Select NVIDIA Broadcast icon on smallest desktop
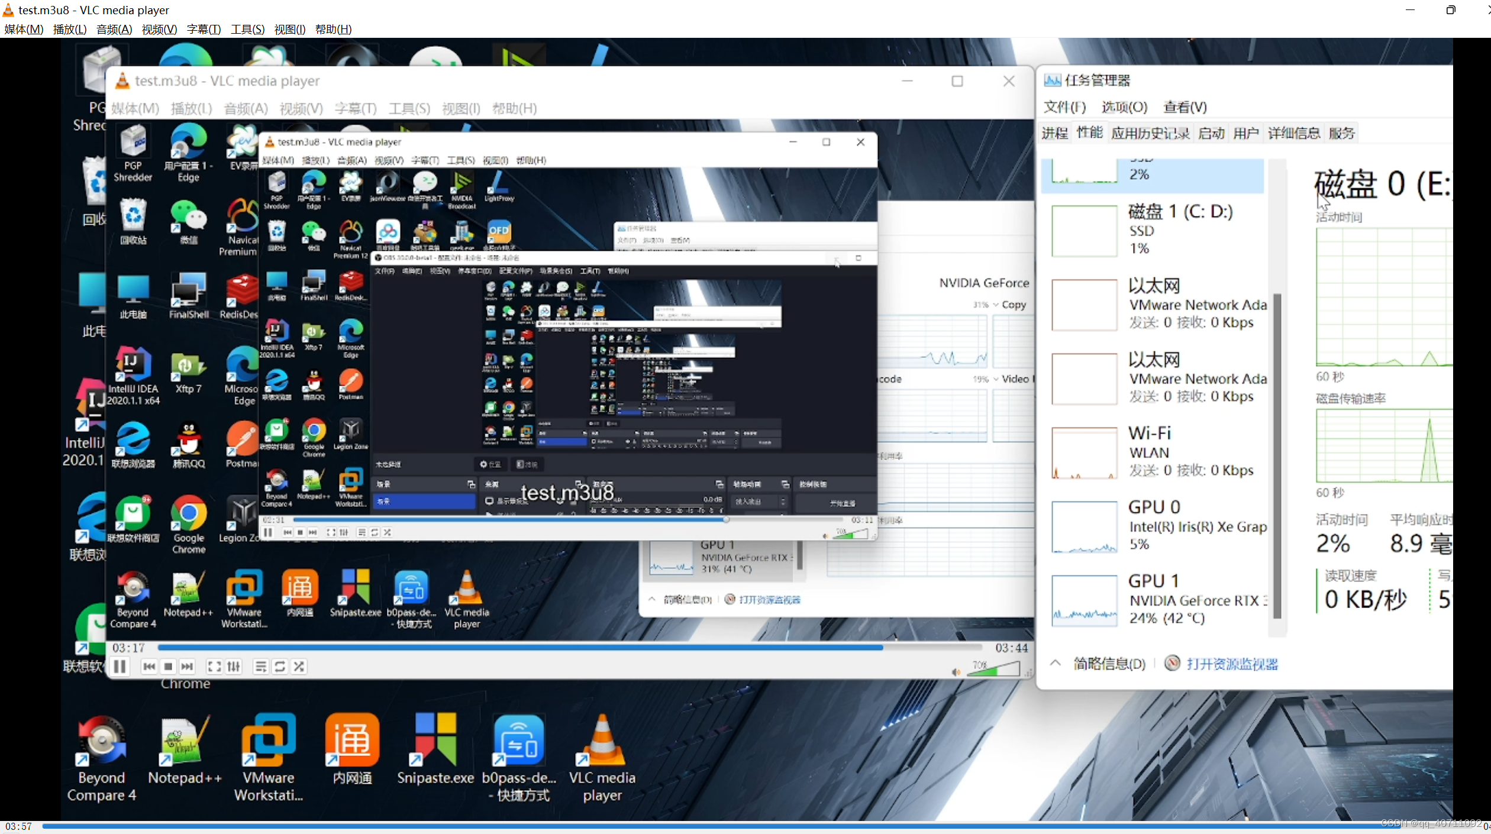Viewport: 1491px width, 834px height. tap(462, 190)
